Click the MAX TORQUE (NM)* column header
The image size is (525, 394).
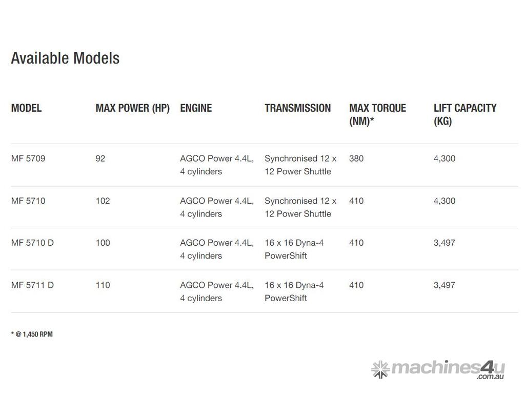[x=377, y=114]
